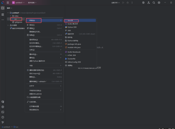Viewport: 175px width, 129px height.
Task: Choose Rename F2 entry
Action: pos(44,54)
